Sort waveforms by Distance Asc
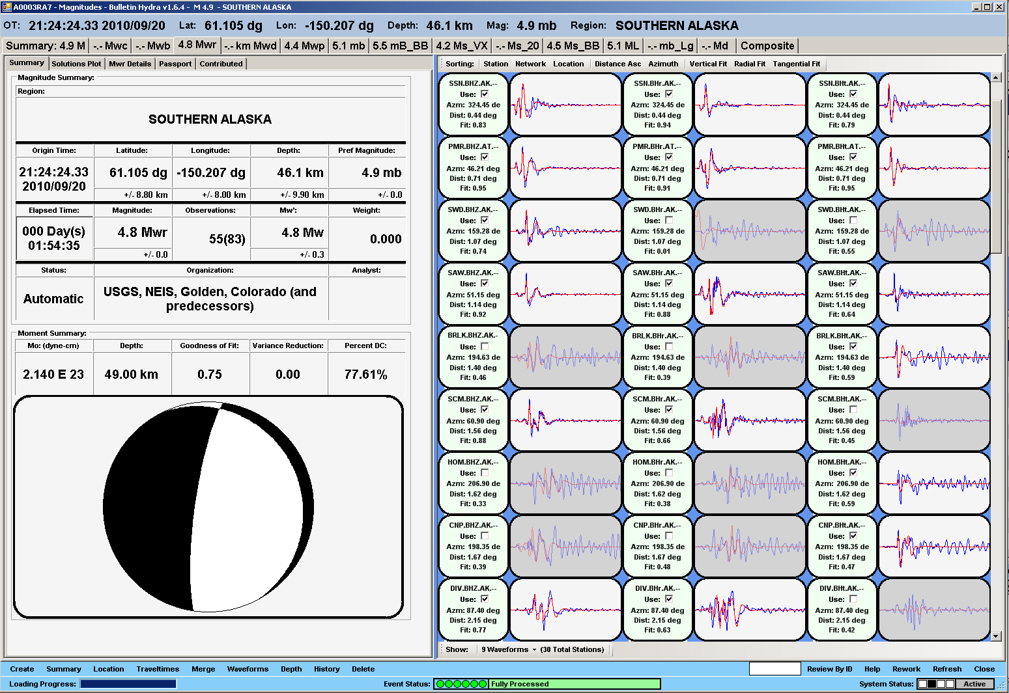 [618, 64]
